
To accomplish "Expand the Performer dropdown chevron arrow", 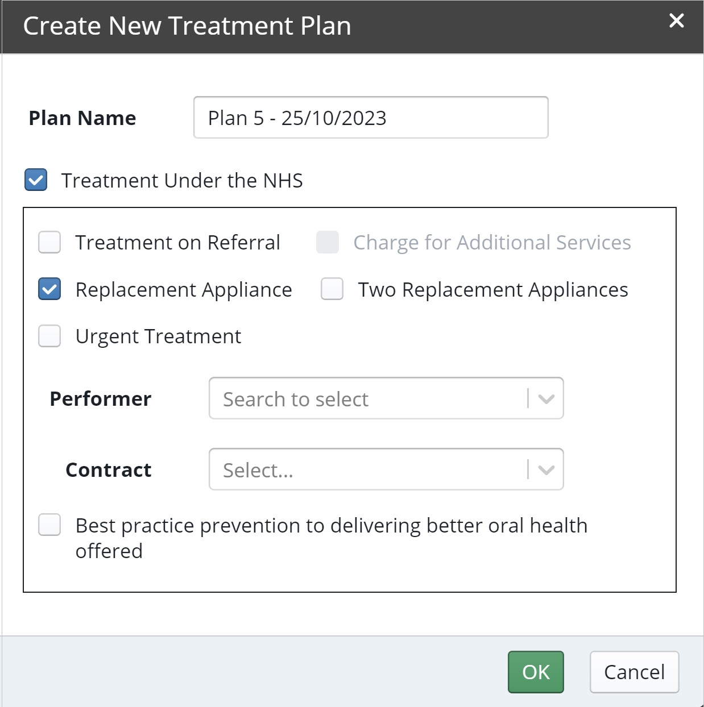I will (546, 399).
